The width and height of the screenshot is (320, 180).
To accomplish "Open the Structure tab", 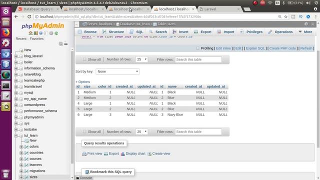I will 113,32.
